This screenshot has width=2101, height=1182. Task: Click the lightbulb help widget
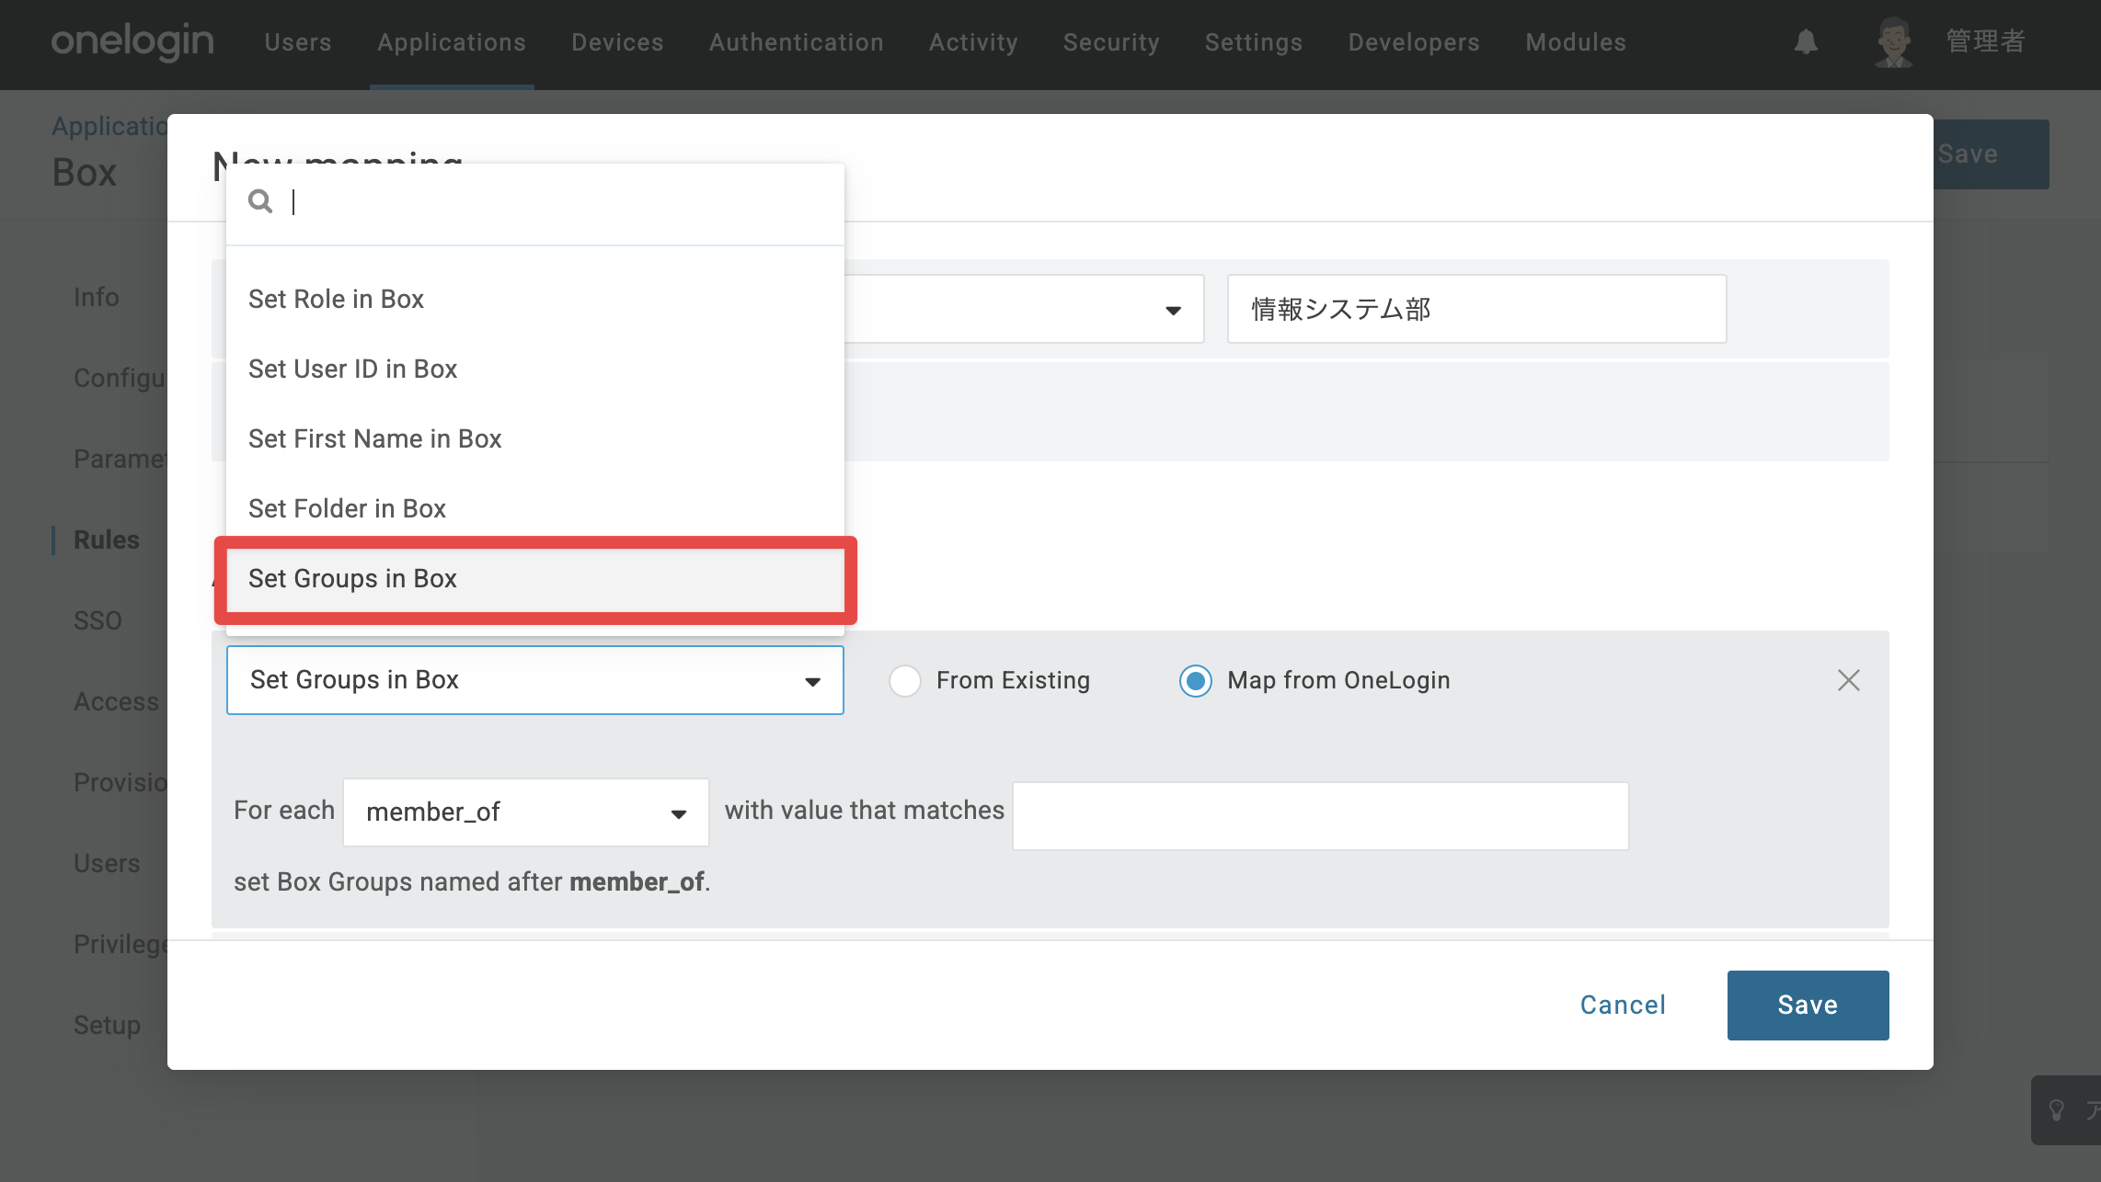[2057, 1110]
